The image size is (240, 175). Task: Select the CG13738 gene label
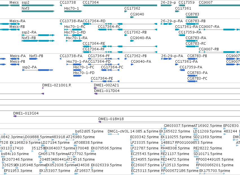[68, 3]
